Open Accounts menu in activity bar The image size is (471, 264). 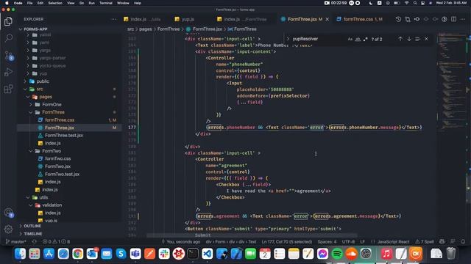[x=8, y=213]
